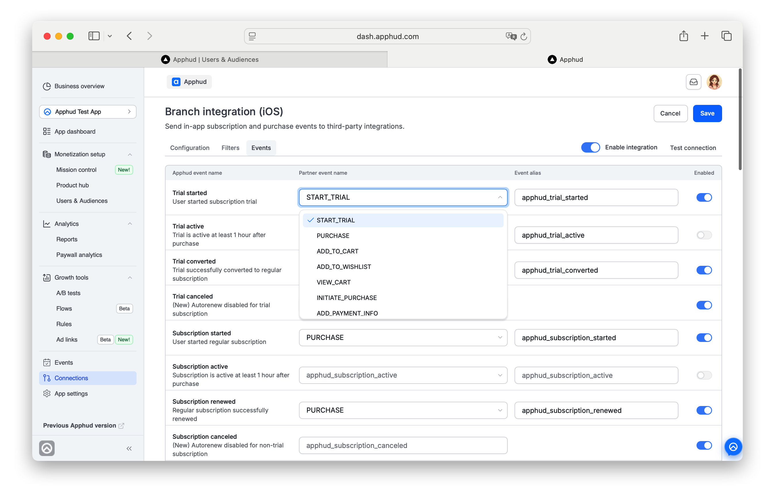Open Subscription renewed partner event dropdown
Viewport: 775px width, 504px height.
[x=403, y=410]
